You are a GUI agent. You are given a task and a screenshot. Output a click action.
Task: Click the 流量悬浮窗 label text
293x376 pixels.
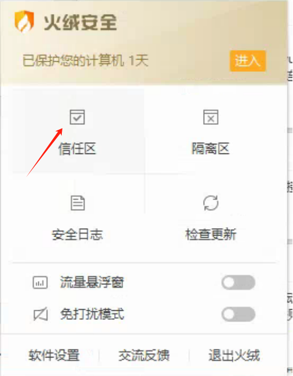coord(92,282)
